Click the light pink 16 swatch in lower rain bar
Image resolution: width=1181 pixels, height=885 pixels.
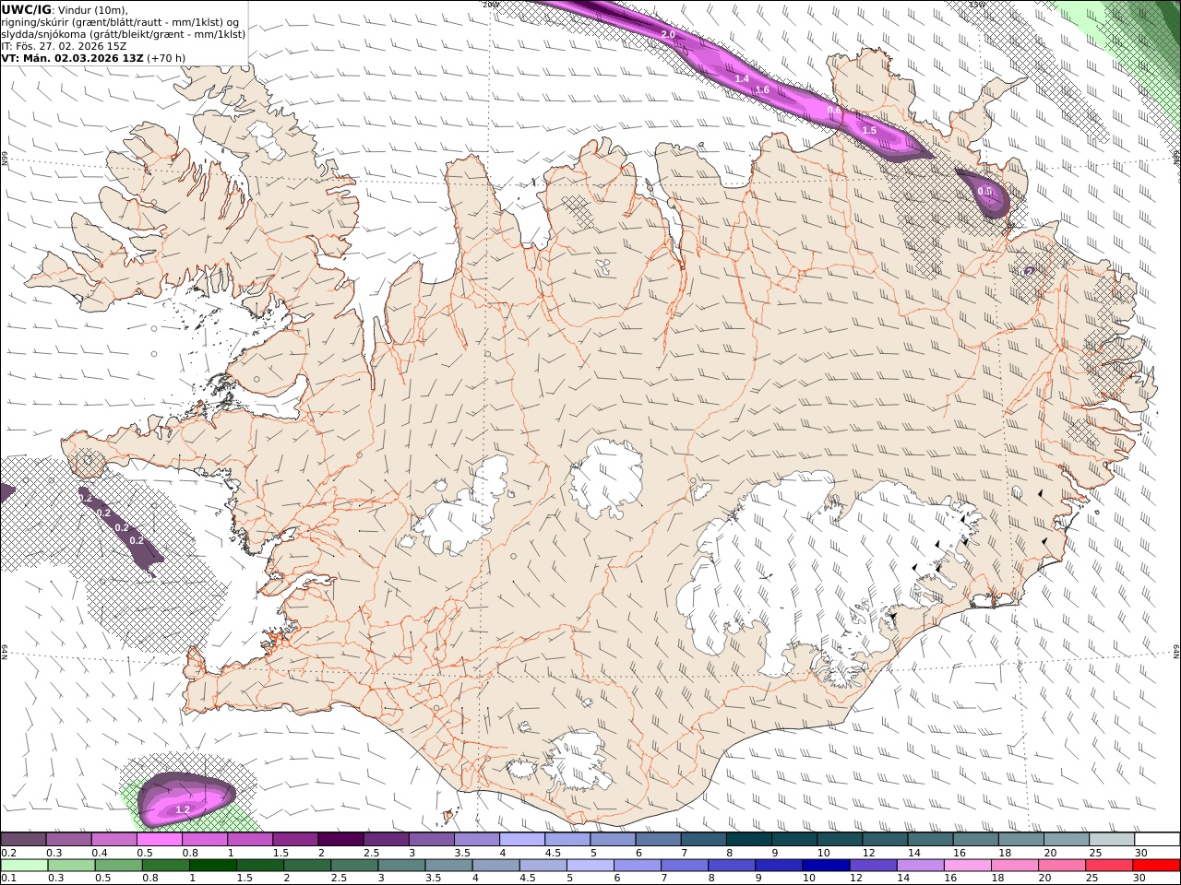coord(968,865)
